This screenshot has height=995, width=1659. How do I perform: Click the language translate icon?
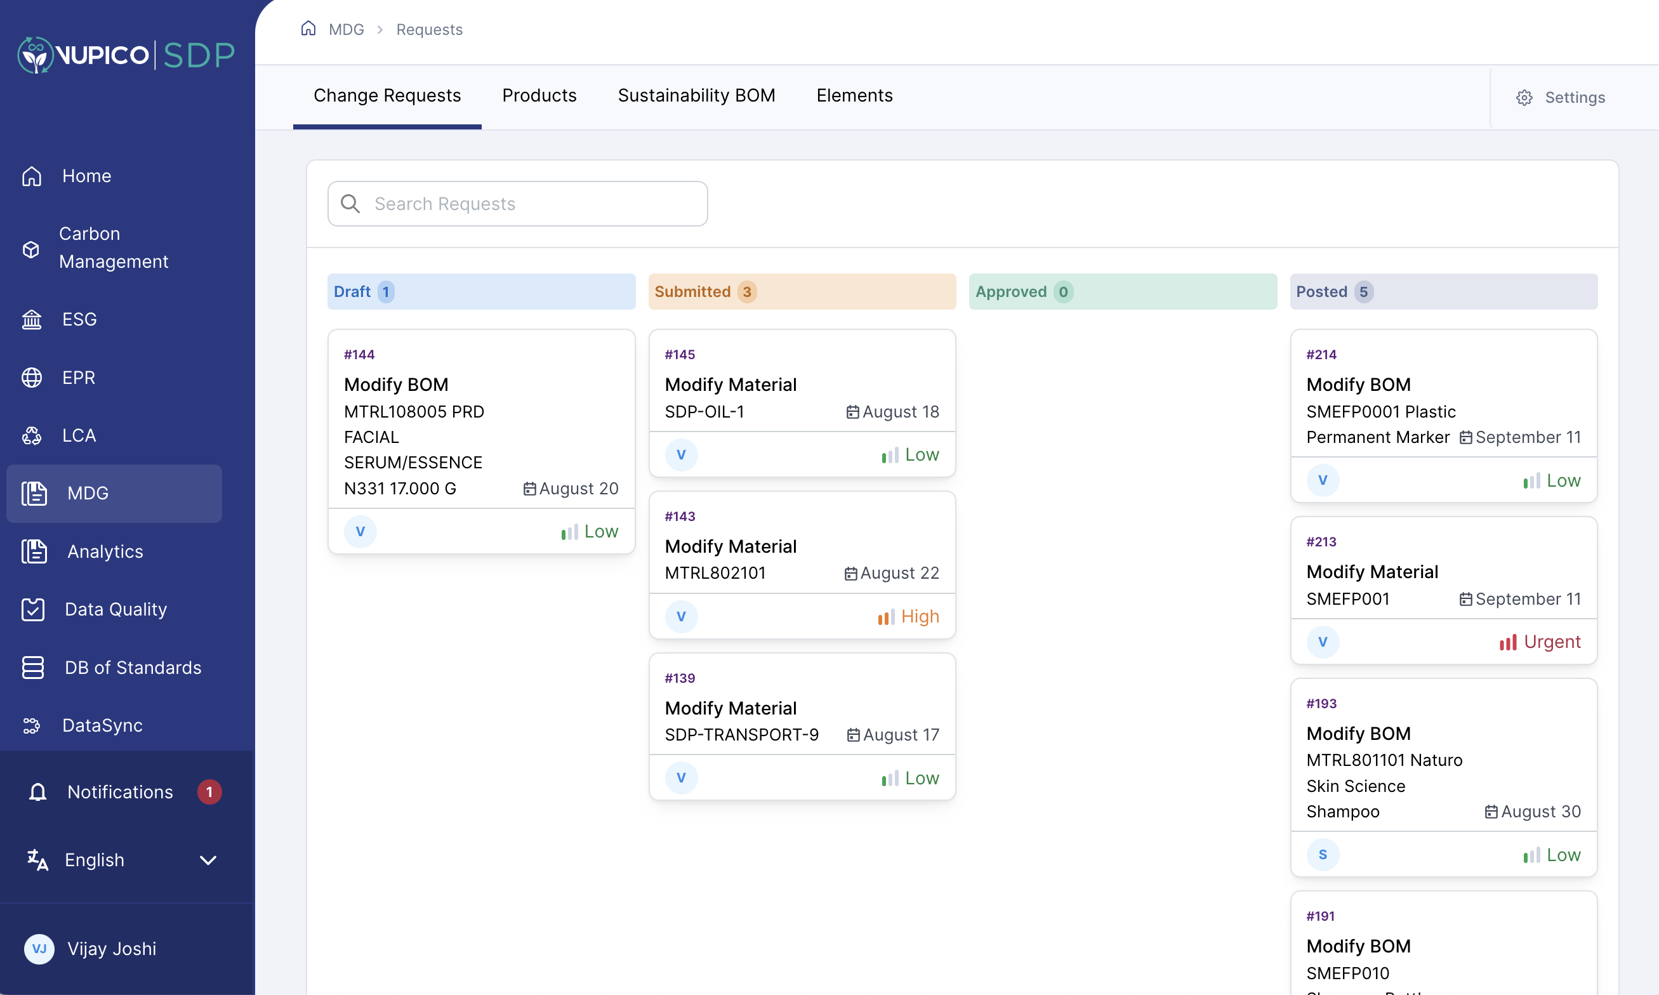point(37,860)
